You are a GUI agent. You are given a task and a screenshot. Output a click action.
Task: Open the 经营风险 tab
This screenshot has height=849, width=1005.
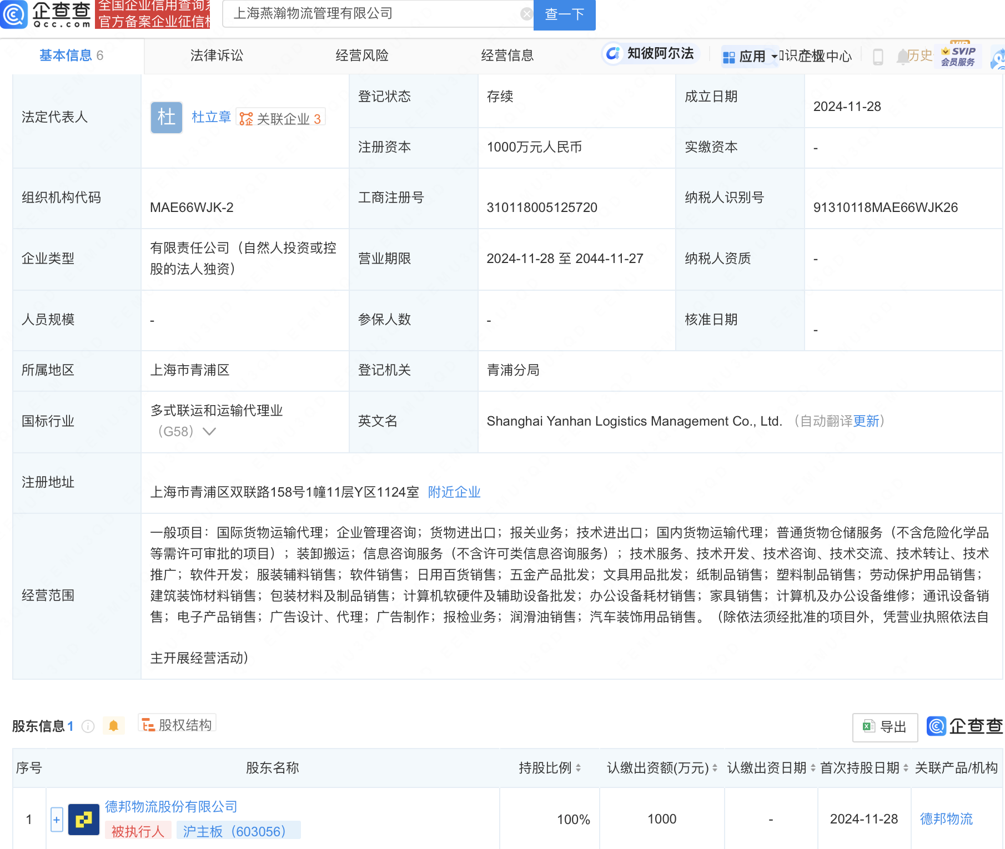[362, 55]
